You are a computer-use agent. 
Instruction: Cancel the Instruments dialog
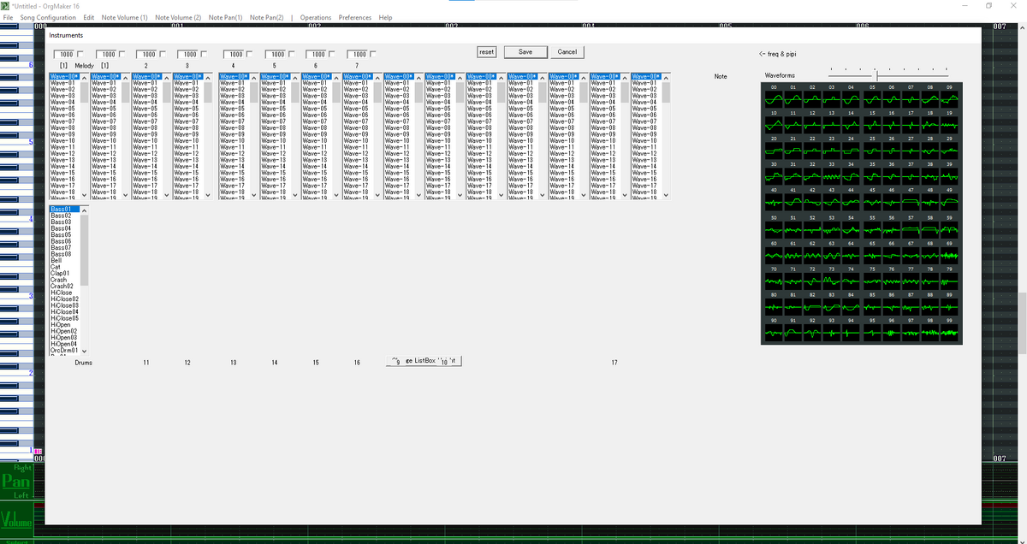(x=567, y=52)
